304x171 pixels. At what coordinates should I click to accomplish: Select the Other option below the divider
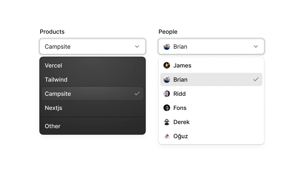click(x=53, y=126)
